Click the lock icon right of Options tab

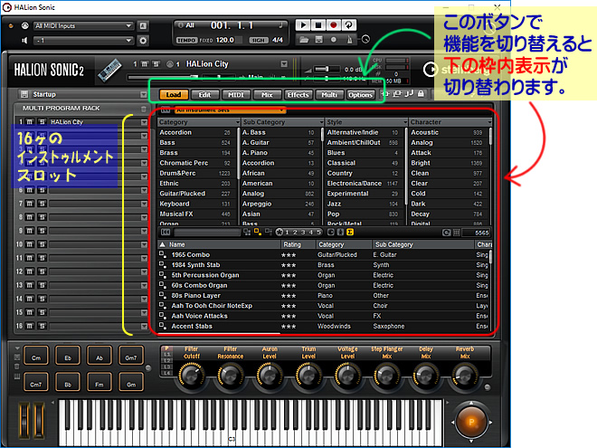tap(421, 94)
